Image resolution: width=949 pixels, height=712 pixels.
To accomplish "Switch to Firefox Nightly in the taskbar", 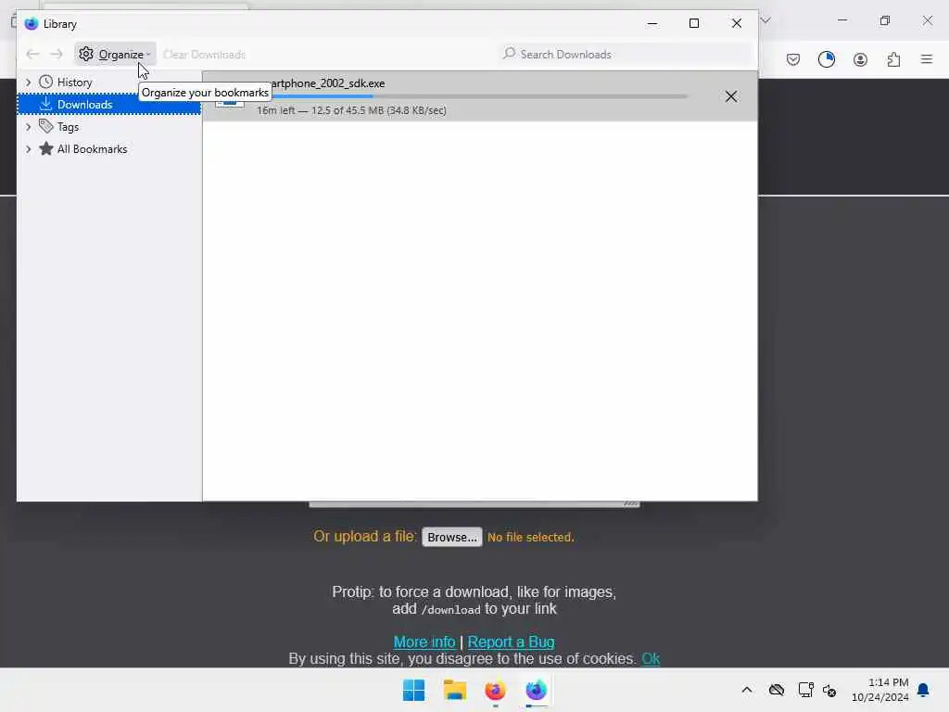I will [x=537, y=690].
